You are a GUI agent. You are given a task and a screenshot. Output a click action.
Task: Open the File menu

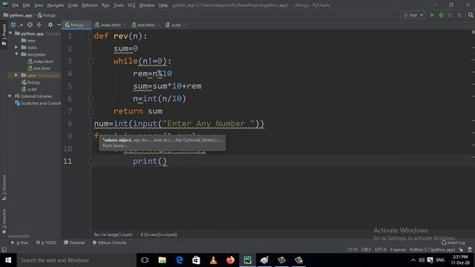(x=15, y=5)
